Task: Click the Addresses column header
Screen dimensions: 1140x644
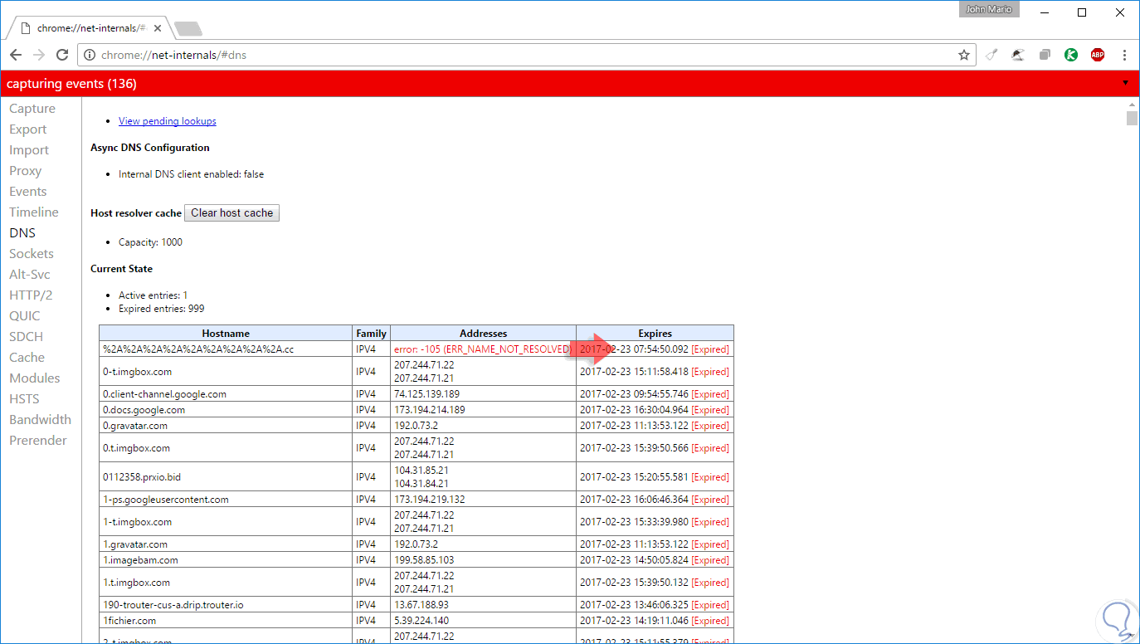Action: pyautogui.click(x=484, y=334)
